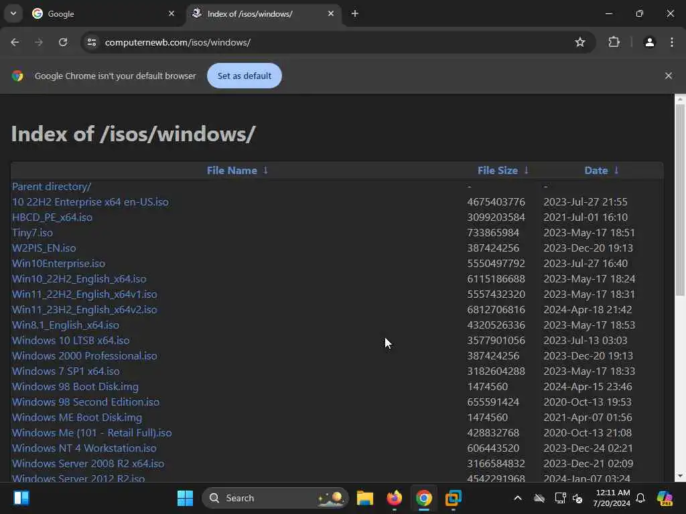Open site information icon in address bar
The width and height of the screenshot is (686, 514).
pos(92,42)
